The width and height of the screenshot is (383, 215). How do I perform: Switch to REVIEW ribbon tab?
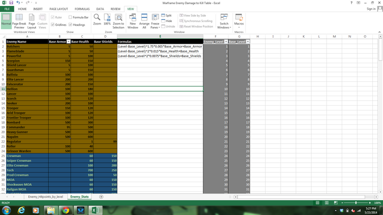[115, 9]
